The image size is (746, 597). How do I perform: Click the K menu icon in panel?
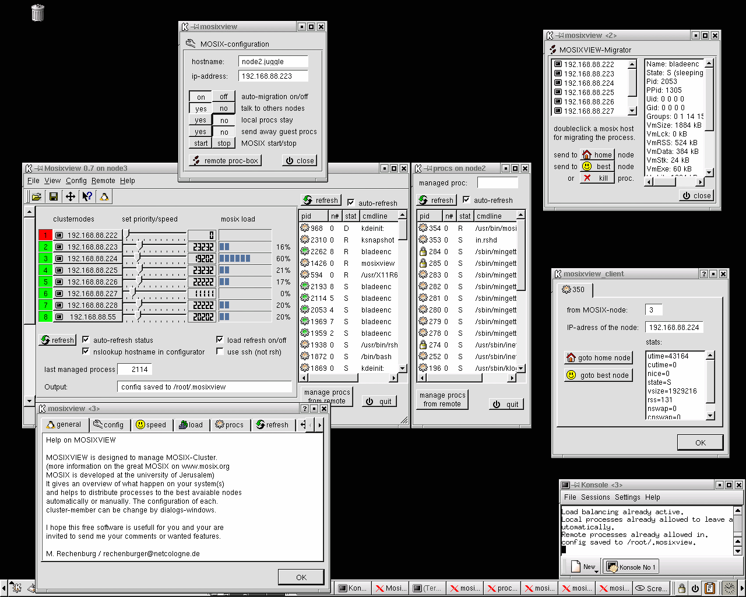(x=16, y=588)
